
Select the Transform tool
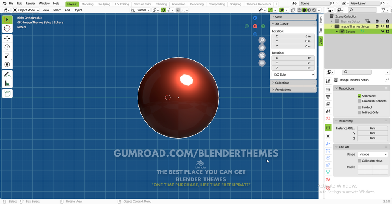point(7,65)
